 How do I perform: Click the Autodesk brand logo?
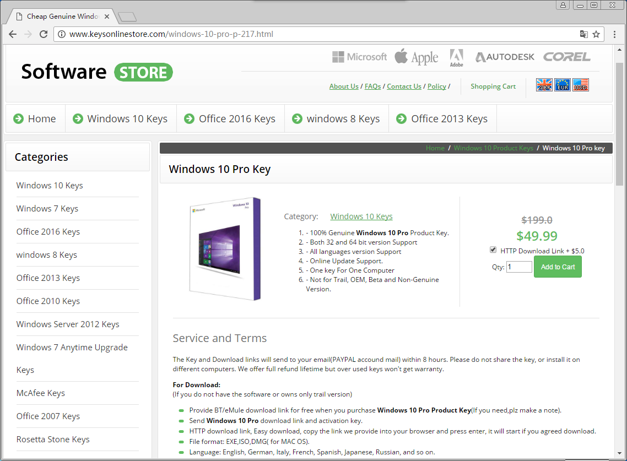point(505,57)
